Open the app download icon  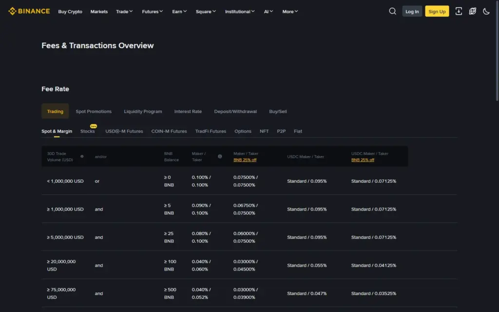tap(459, 11)
